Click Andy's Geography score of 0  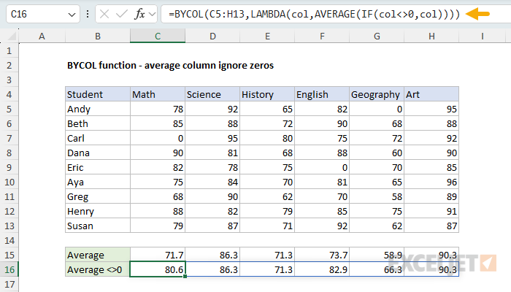pos(377,109)
